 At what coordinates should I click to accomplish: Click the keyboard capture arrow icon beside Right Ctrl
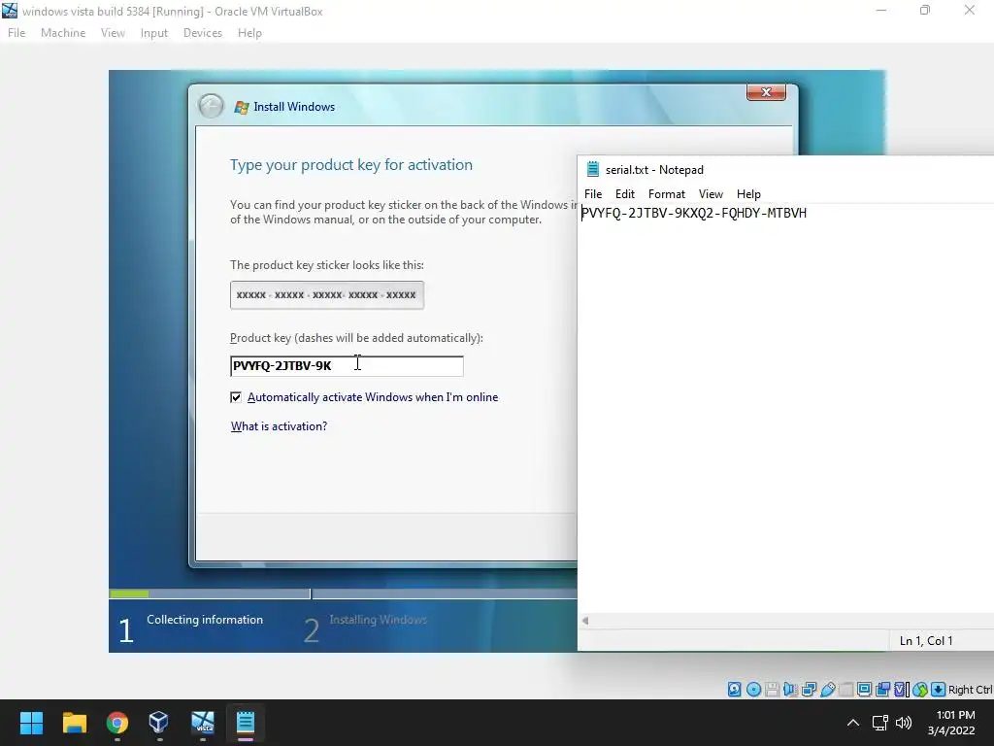pyautogui.click(x=939, y=689)
